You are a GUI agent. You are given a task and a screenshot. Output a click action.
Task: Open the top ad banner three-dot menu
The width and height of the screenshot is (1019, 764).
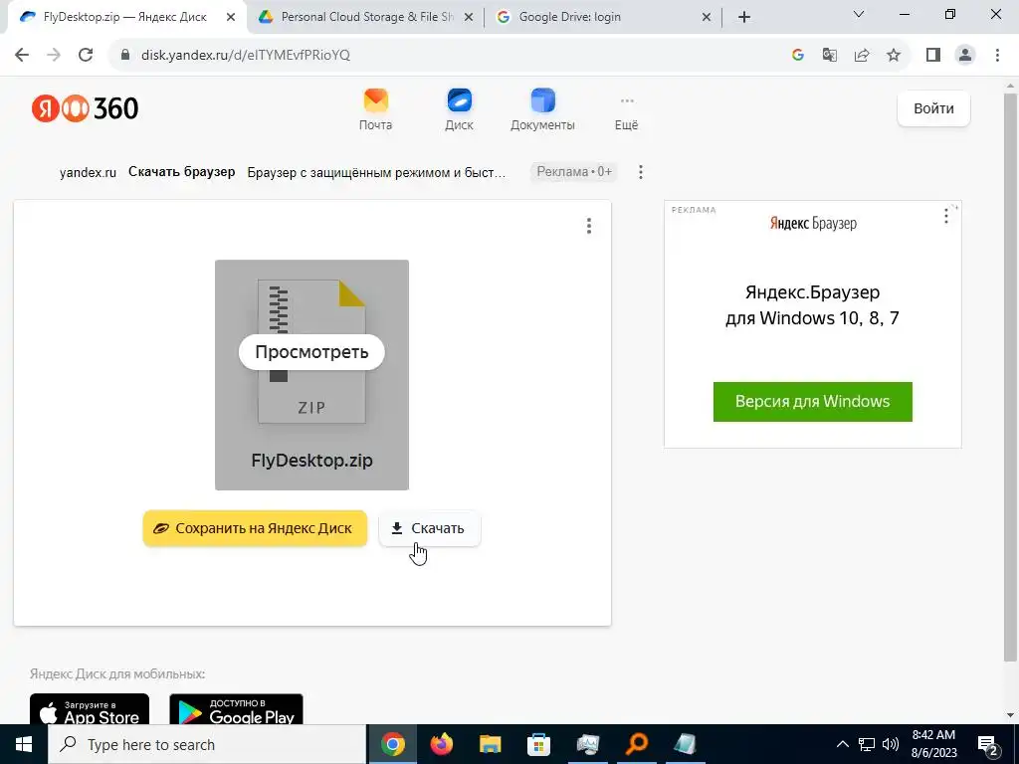point(641,172)
